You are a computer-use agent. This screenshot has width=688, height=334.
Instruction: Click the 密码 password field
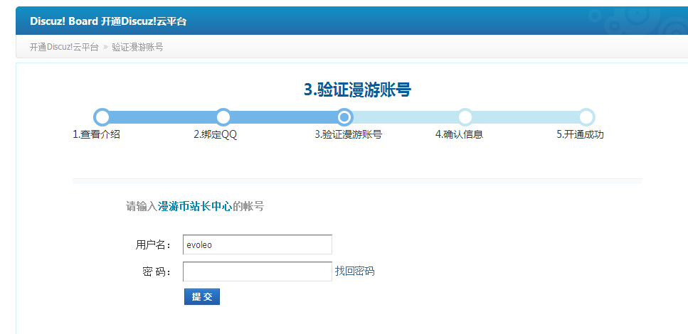[257, 271]
